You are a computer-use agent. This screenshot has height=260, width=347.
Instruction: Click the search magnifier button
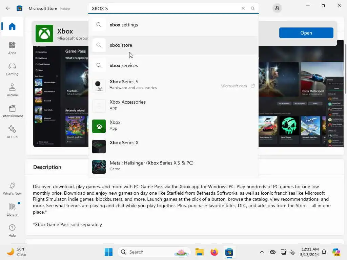253,8
